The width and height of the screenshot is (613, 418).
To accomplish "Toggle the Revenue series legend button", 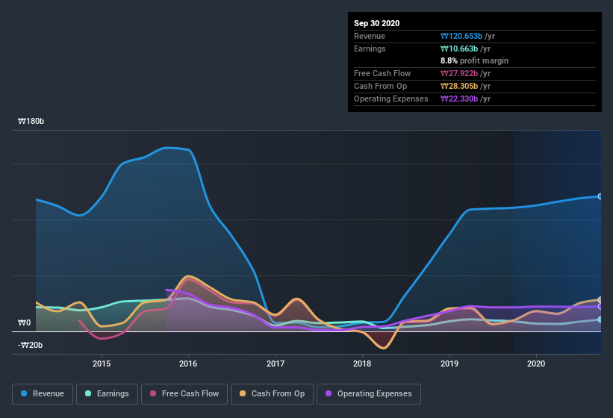I will pos(43,394).
